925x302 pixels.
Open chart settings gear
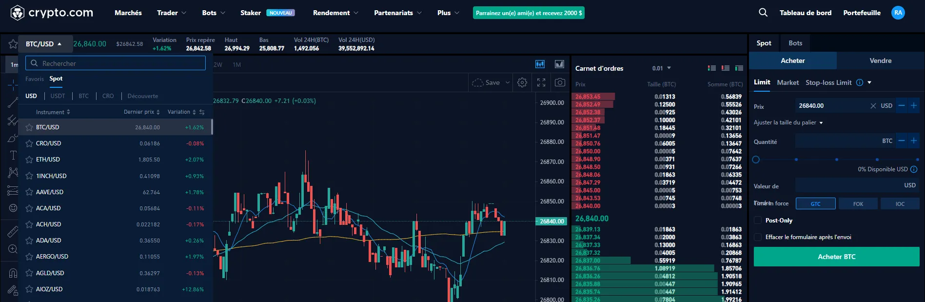coord(522,82)
